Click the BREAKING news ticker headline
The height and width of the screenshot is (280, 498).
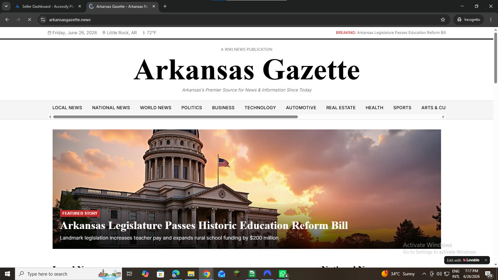(401, 33)
